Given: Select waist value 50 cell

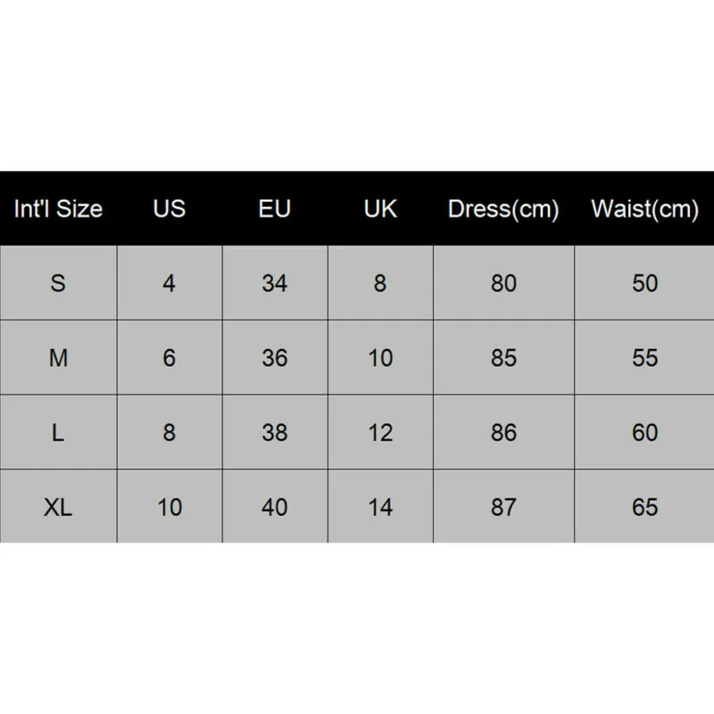Looking at the screenshot, I should 644,283.
